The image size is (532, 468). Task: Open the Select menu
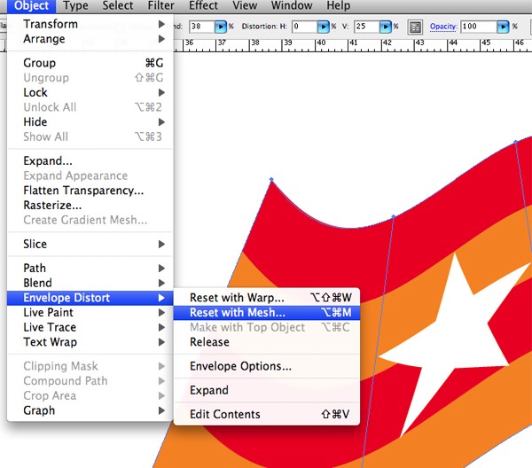click(x=118, y=6)
